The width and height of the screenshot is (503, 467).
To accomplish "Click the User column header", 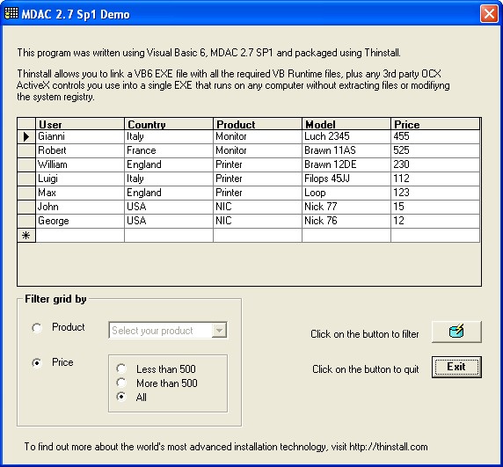I will click(79, 124).
